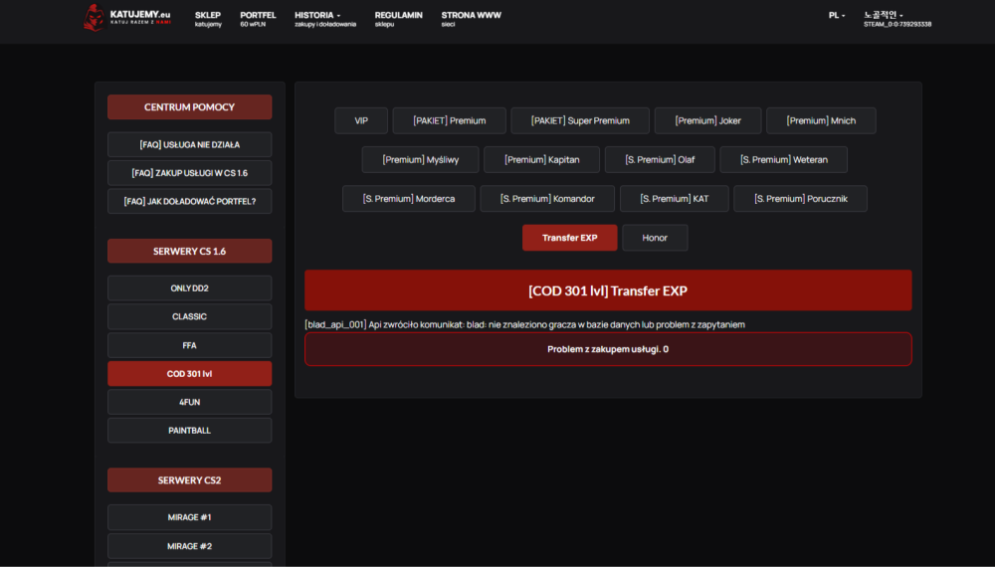Image resolution: width=995 pixels, height=567 pixels.
Task: Select the CLASSIC server
Action: pyautogui.click(x=190, y=316)
